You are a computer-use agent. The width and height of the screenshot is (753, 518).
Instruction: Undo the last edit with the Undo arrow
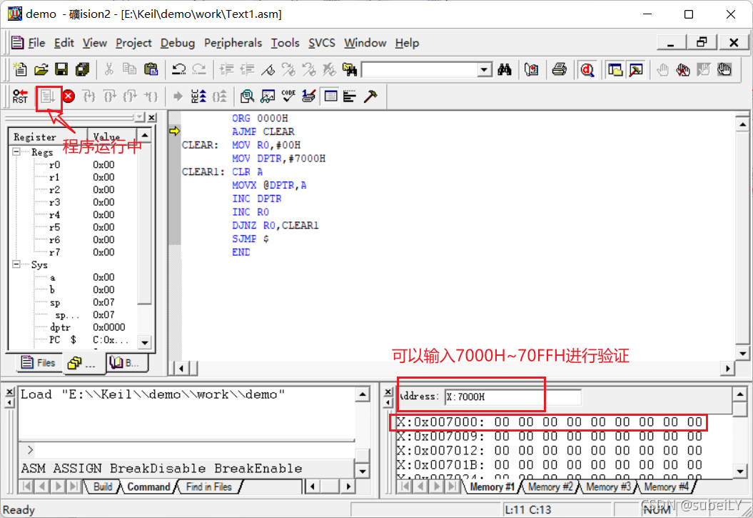click(x=179, y=70)
